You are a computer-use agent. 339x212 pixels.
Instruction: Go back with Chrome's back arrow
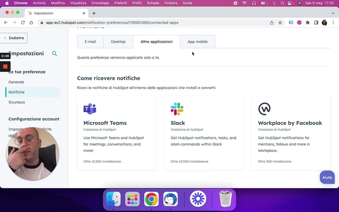(x=6, y=22)
